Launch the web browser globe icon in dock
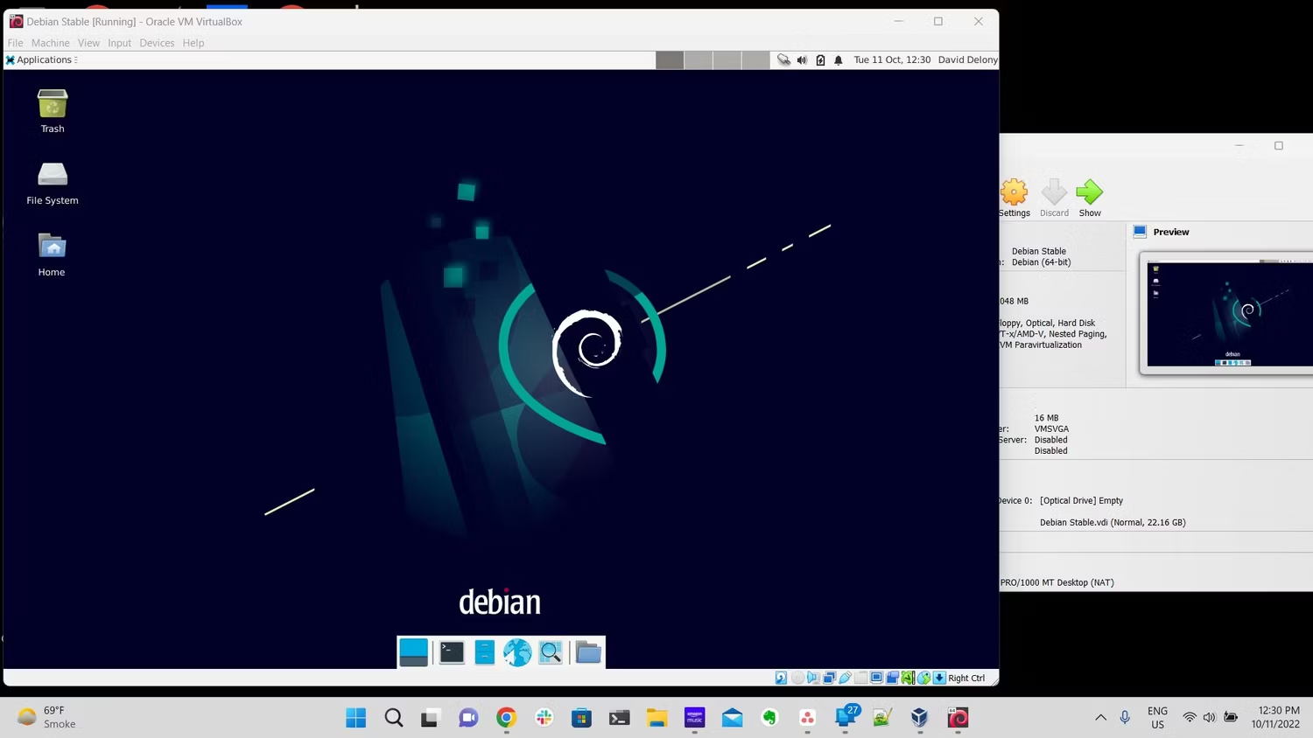The width and height of the screenshot is (1313, 738). (x=517, y=652)
